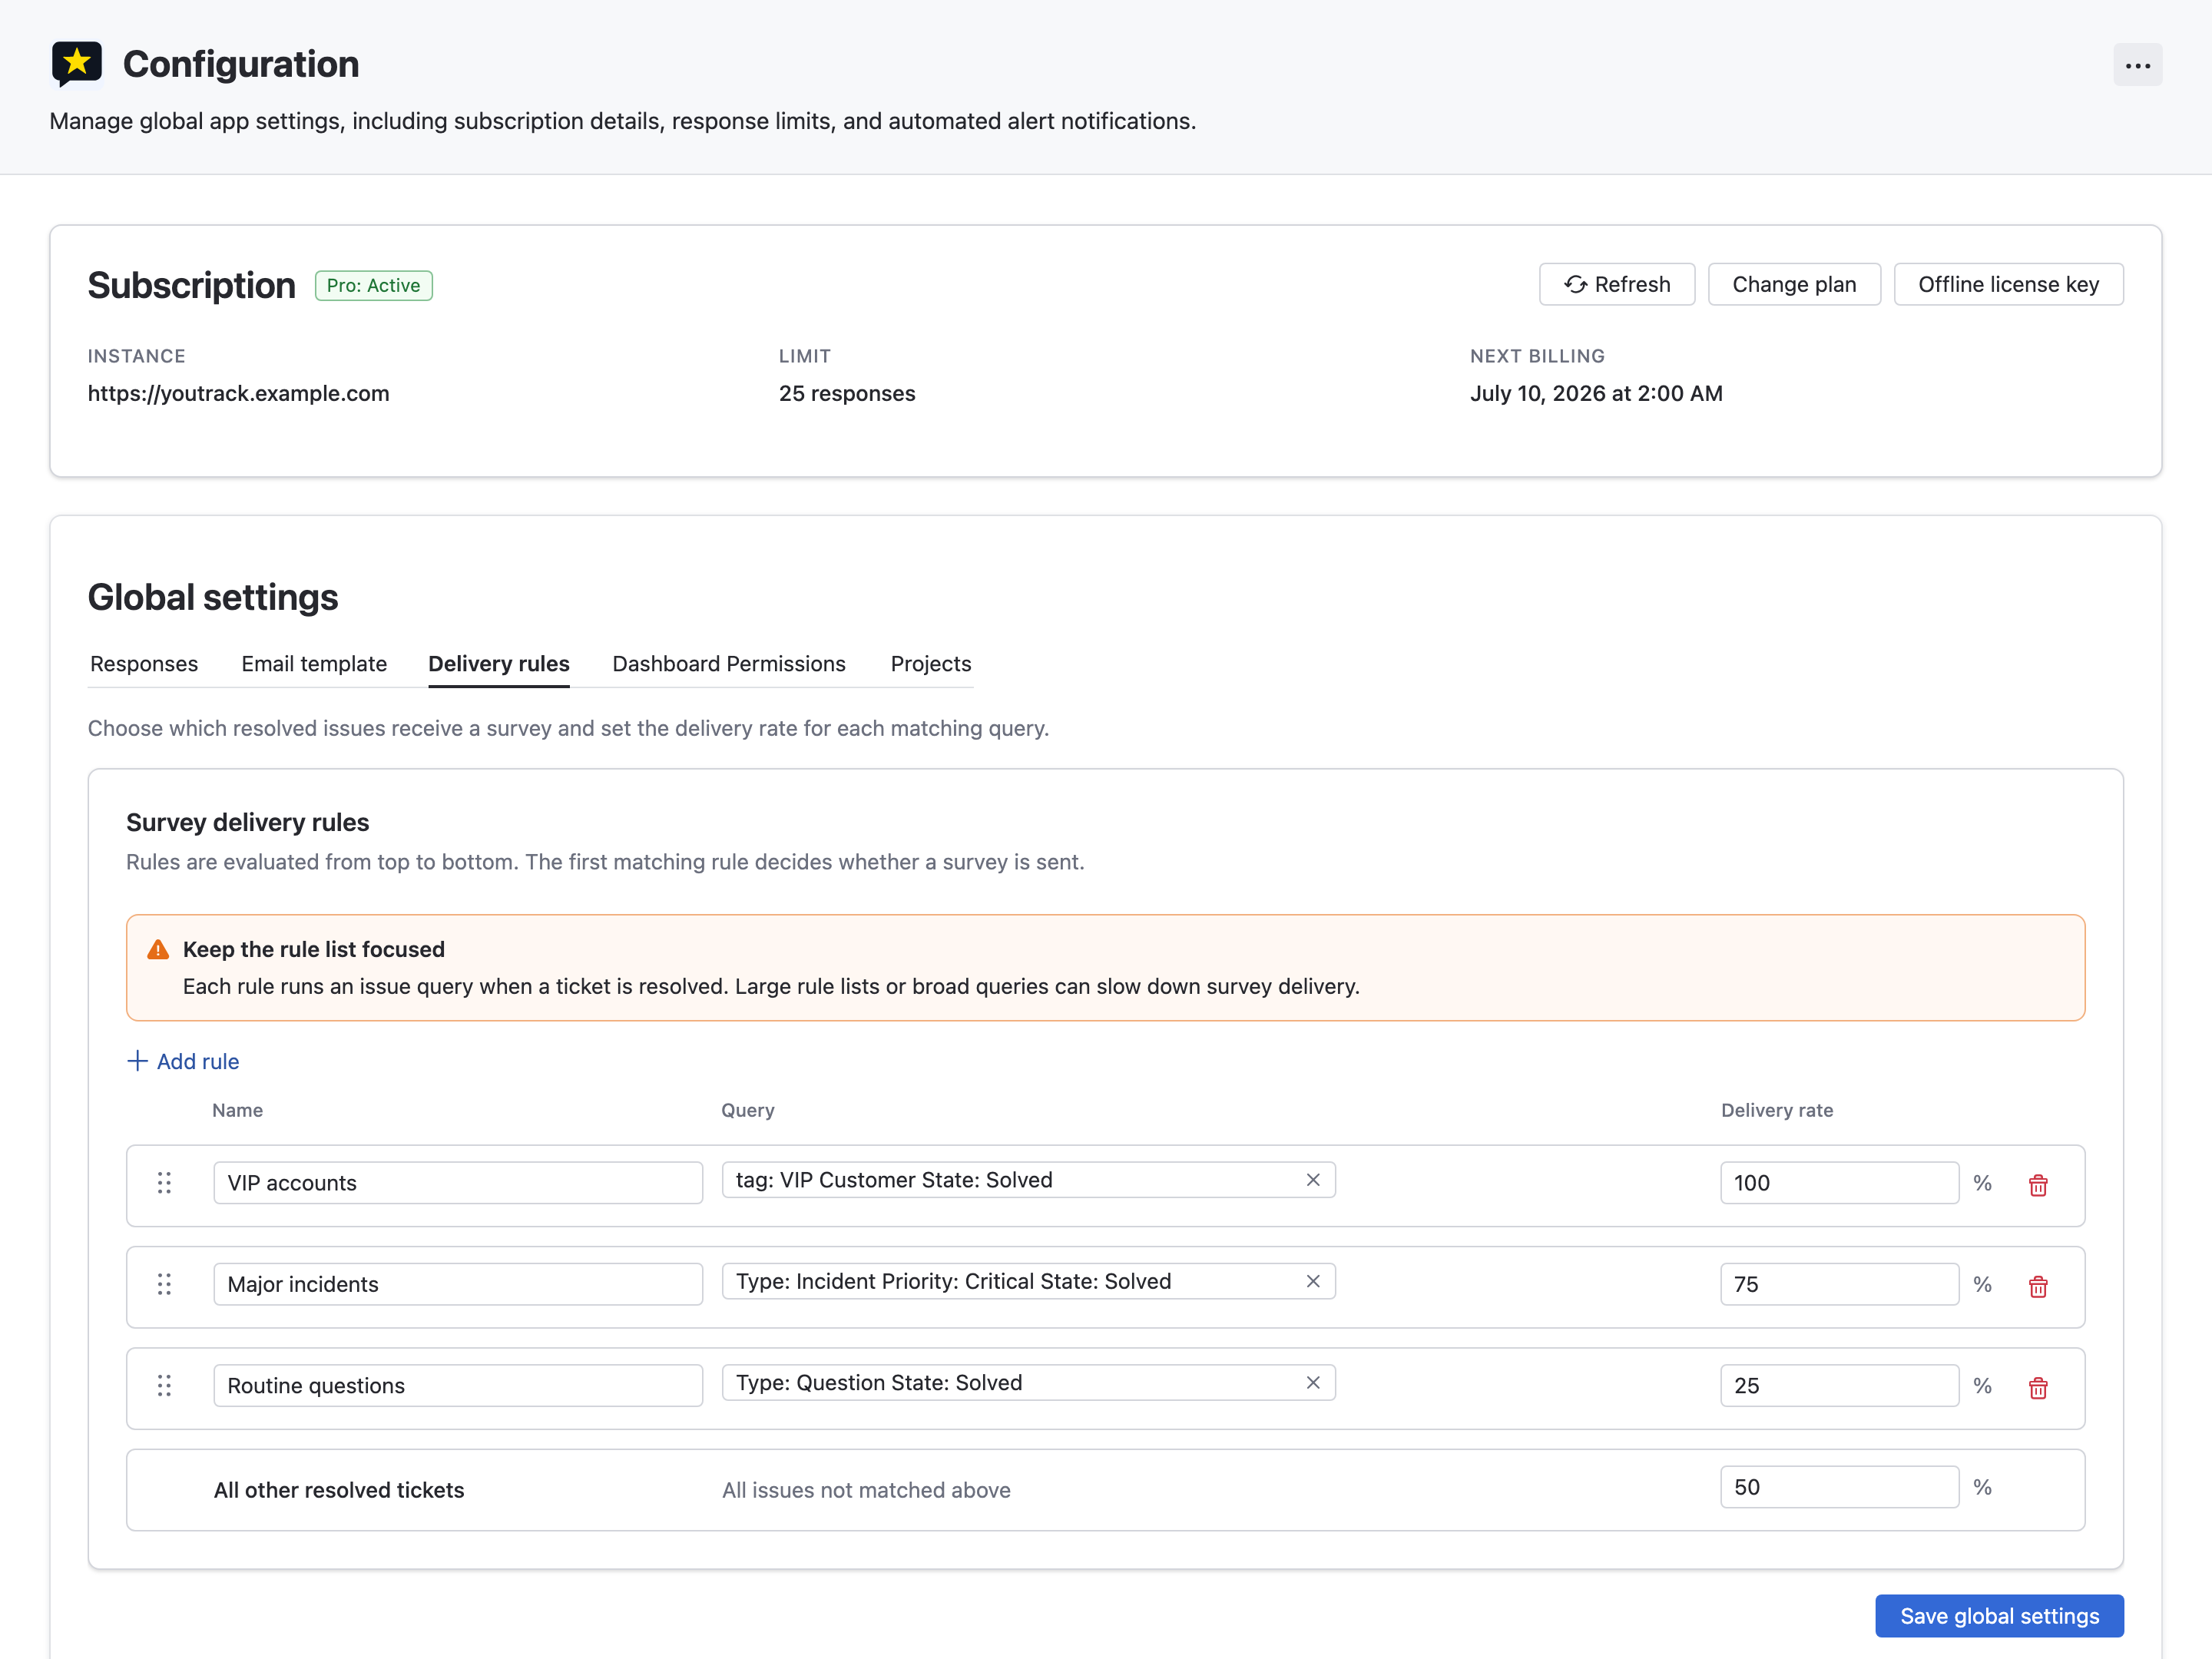Viewport: 2212px width, 1659px height.
Task: Click the Name column header
Action: point(237,1110)
